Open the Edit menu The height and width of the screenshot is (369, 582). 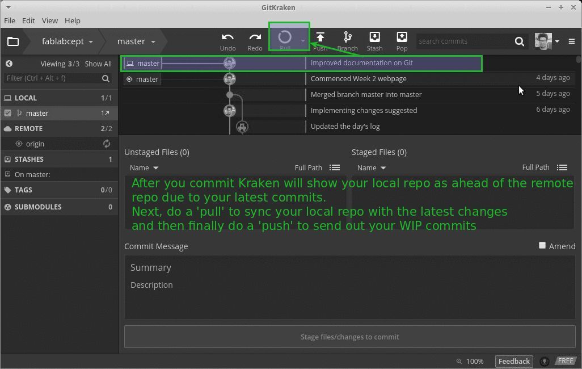[28, 21]
